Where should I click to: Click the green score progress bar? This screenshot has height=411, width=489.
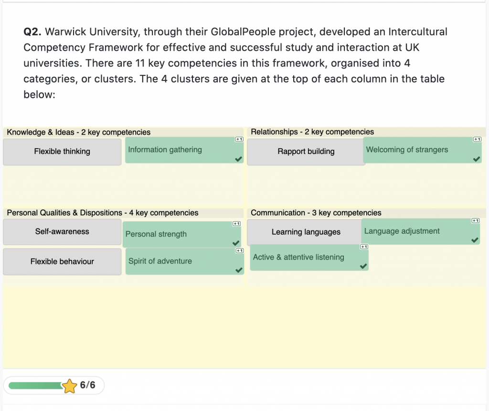point(36,386)
